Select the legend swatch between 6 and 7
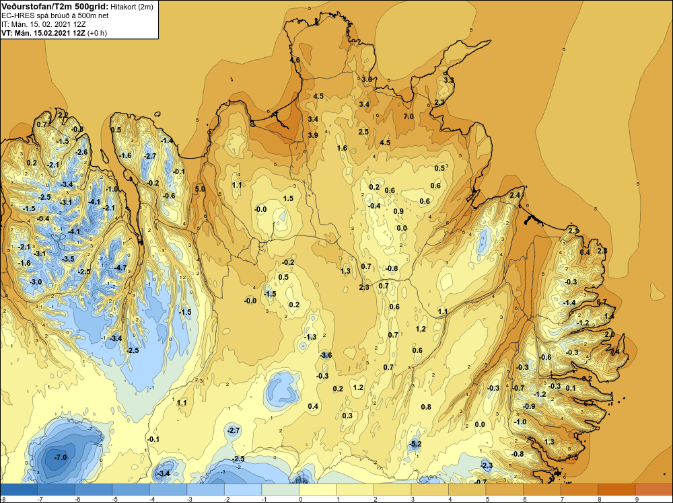 click(x=542, y=490)
